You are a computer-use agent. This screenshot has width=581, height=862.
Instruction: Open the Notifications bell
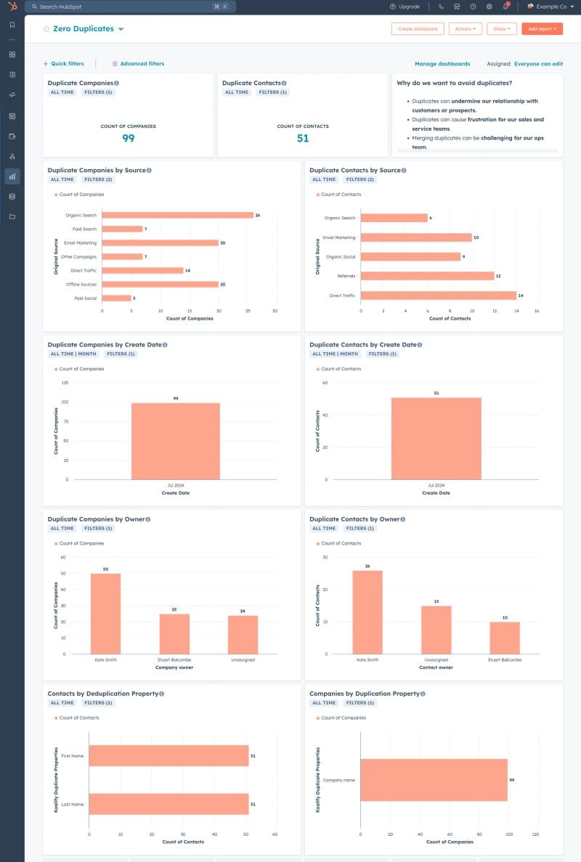pyautogui.click(x=505, y=7)
